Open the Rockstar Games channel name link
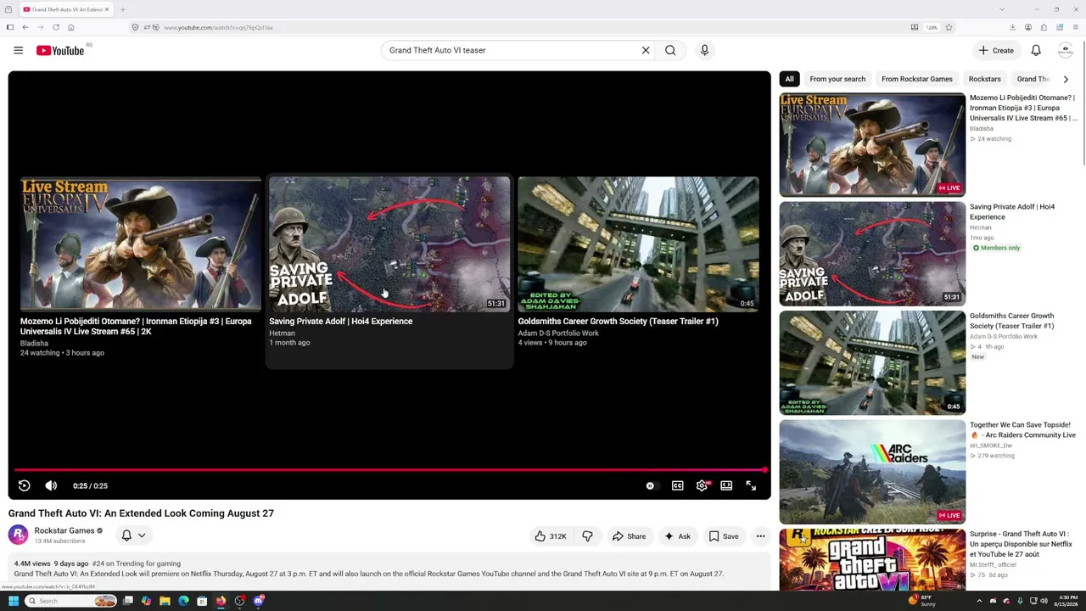Screen dimensions: 1086x611 (x=64, y=530)
